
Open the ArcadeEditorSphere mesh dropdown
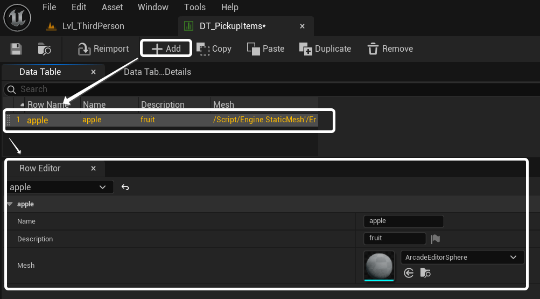[x=462, y=258]
